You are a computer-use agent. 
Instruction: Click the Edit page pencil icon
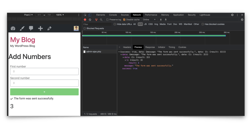pyautogui.click(x=49, y=28)
